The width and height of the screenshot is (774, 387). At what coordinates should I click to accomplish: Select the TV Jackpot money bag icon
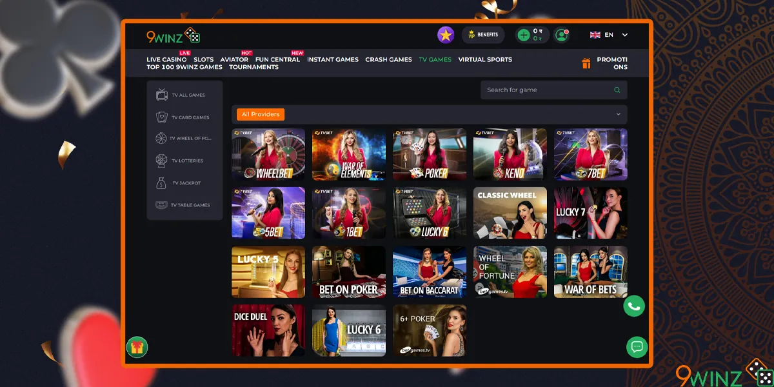[x=162, y=183]
